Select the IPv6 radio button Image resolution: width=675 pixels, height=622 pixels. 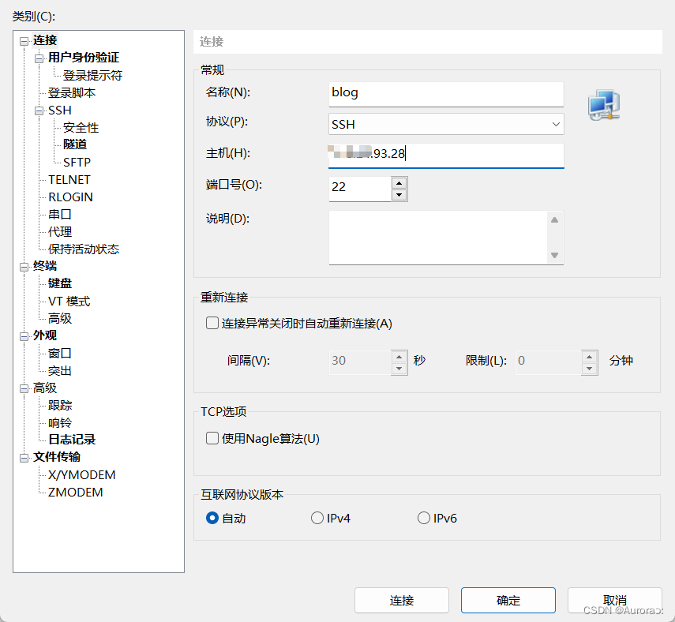tap(423, 518)
